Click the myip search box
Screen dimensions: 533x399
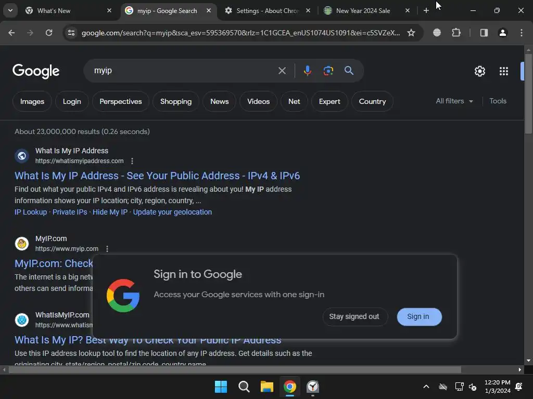(x=184, y=71)
